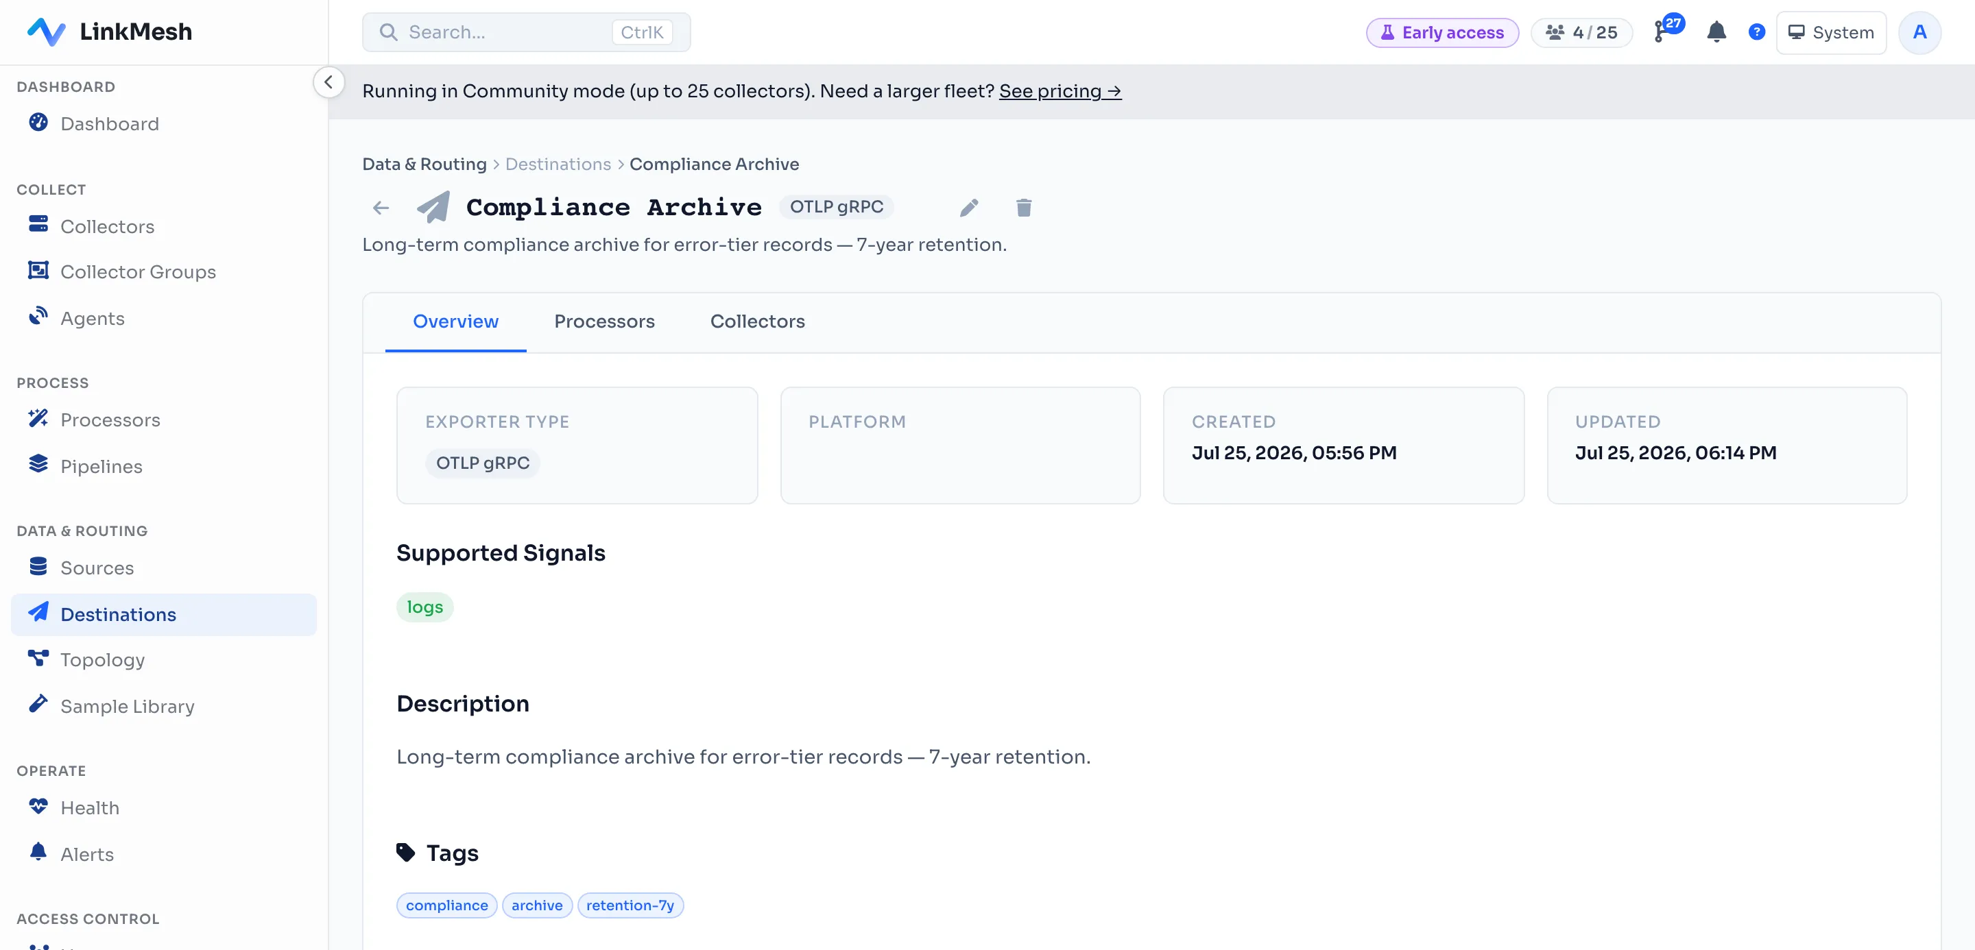This screenshot has width=1975, height=950.
Task: Click the Created date Jul 25, 2026, 05:56 PM
Action: coord(1294,453)
